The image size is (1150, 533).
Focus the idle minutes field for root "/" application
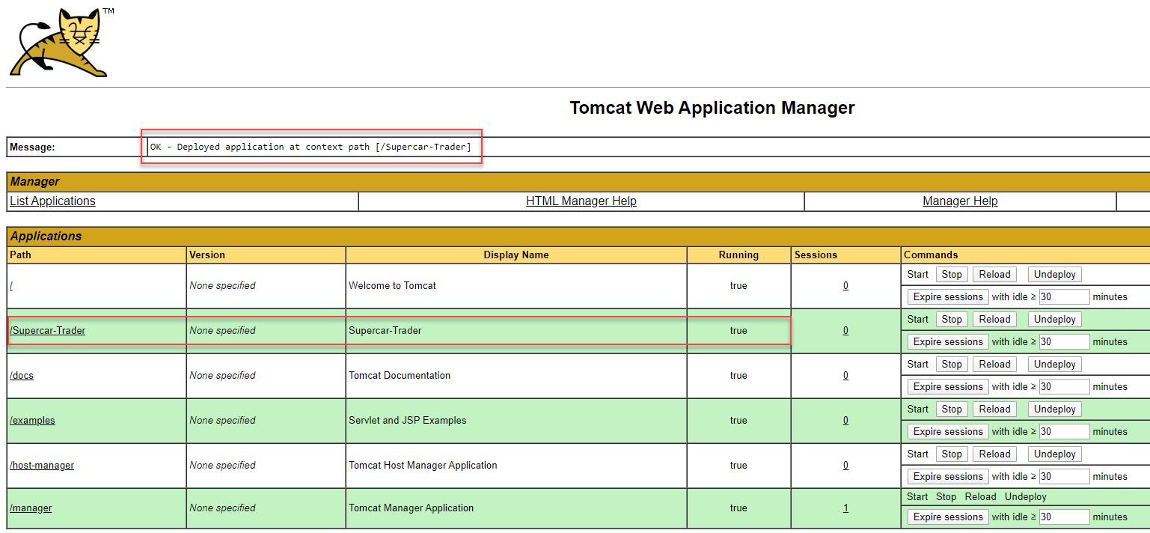click(x=1064, y=297)
